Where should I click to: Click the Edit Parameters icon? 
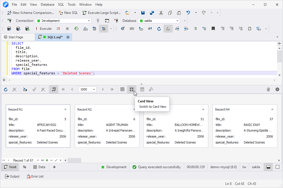pos(85,29)
